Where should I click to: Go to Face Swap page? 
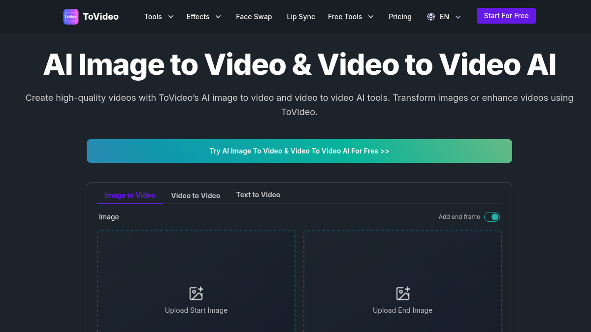click(254, 17)
